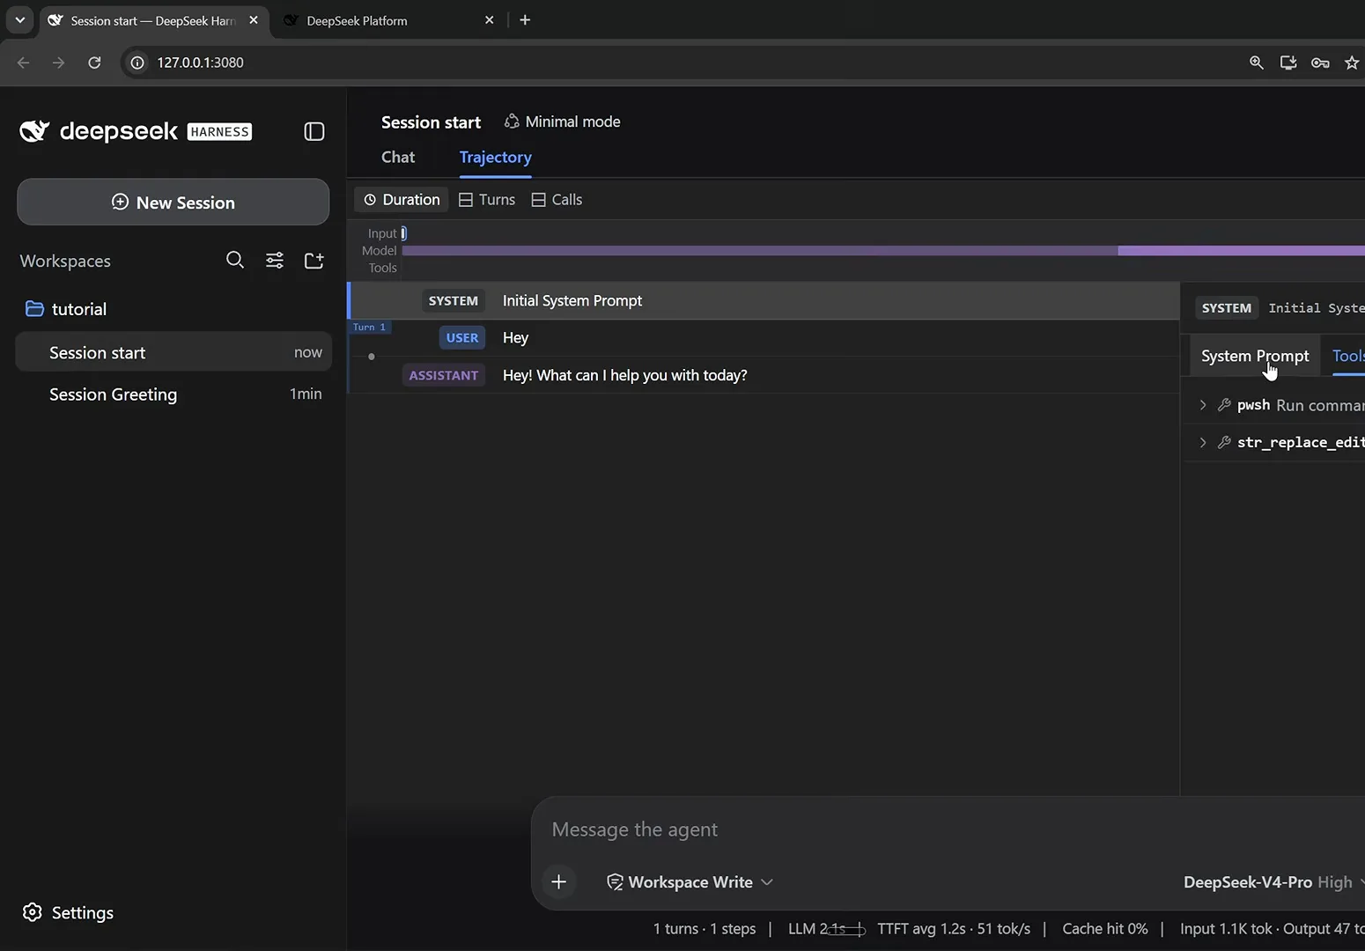Open the password manager key icon
Image resolution: width=1365 pixels, height=951 pixels.
pyautogui.click(x=1320, y=63)
